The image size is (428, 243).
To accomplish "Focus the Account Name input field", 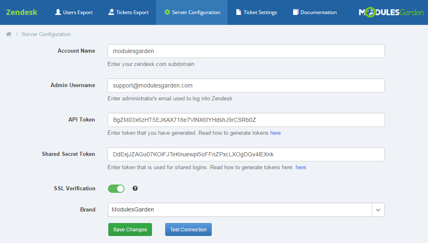I will click(x=246, y=51).
